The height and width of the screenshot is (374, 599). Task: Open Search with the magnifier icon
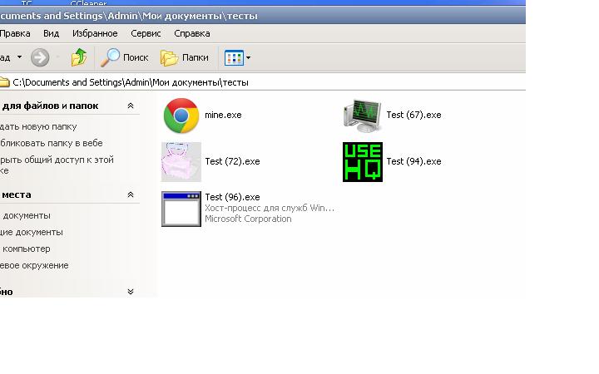tap(110, 57)
